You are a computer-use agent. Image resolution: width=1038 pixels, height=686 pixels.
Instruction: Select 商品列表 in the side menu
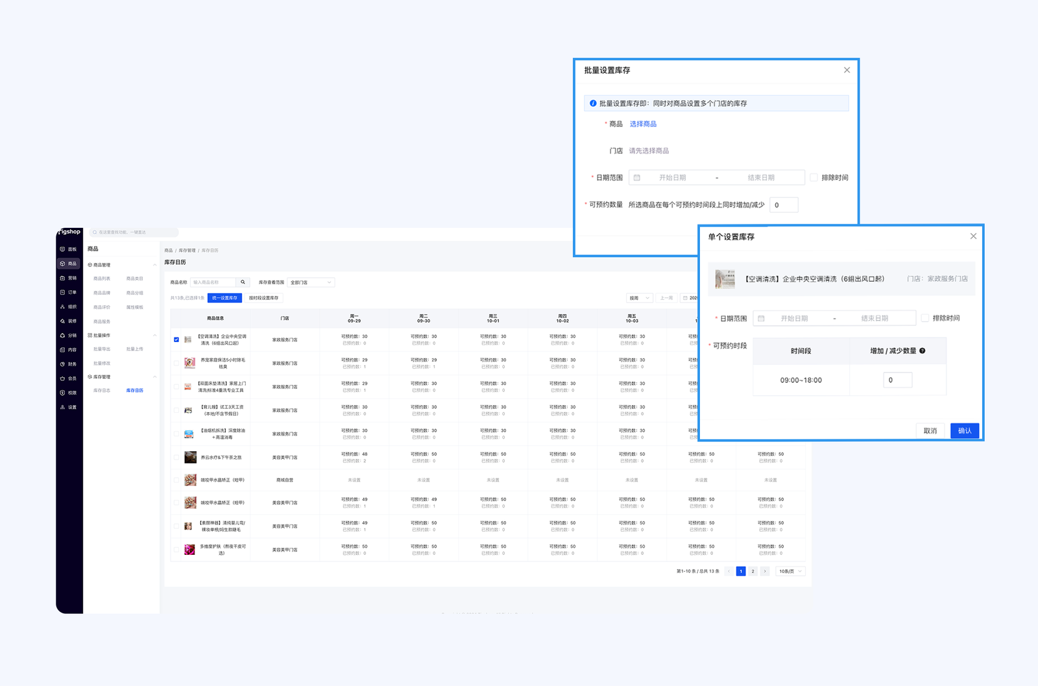(102, 278)
